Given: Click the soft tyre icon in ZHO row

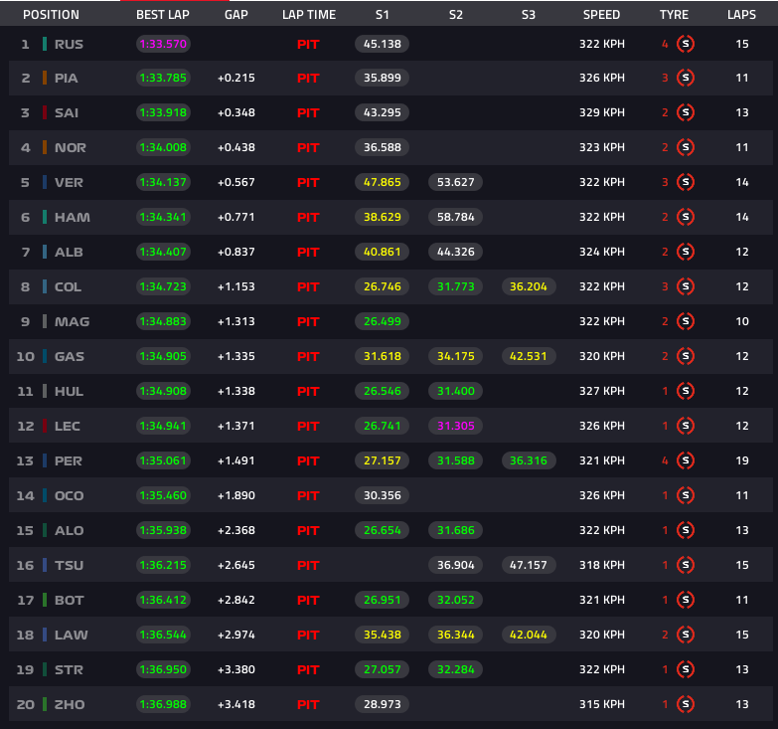Looking at the screenshot, I should click(686, 705).
